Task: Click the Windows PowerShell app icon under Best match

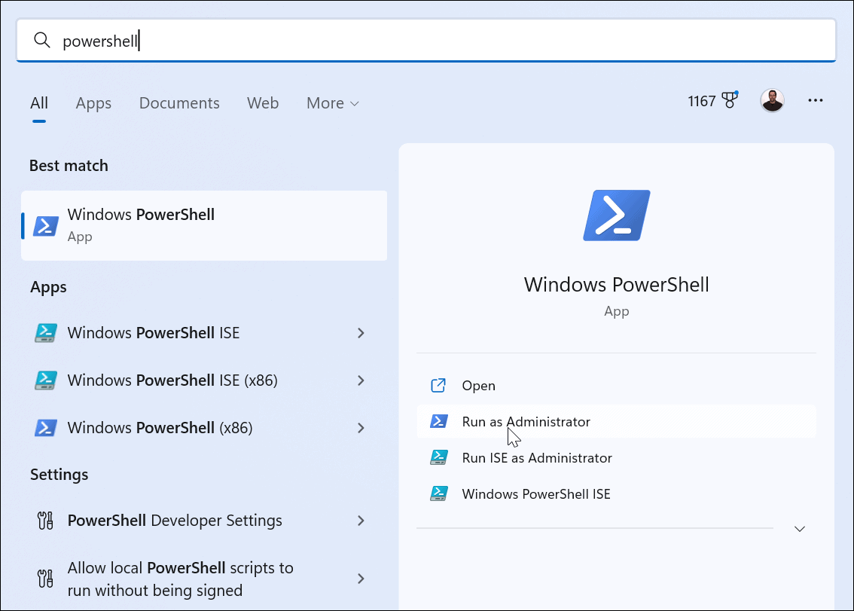Action: point(45,224)
